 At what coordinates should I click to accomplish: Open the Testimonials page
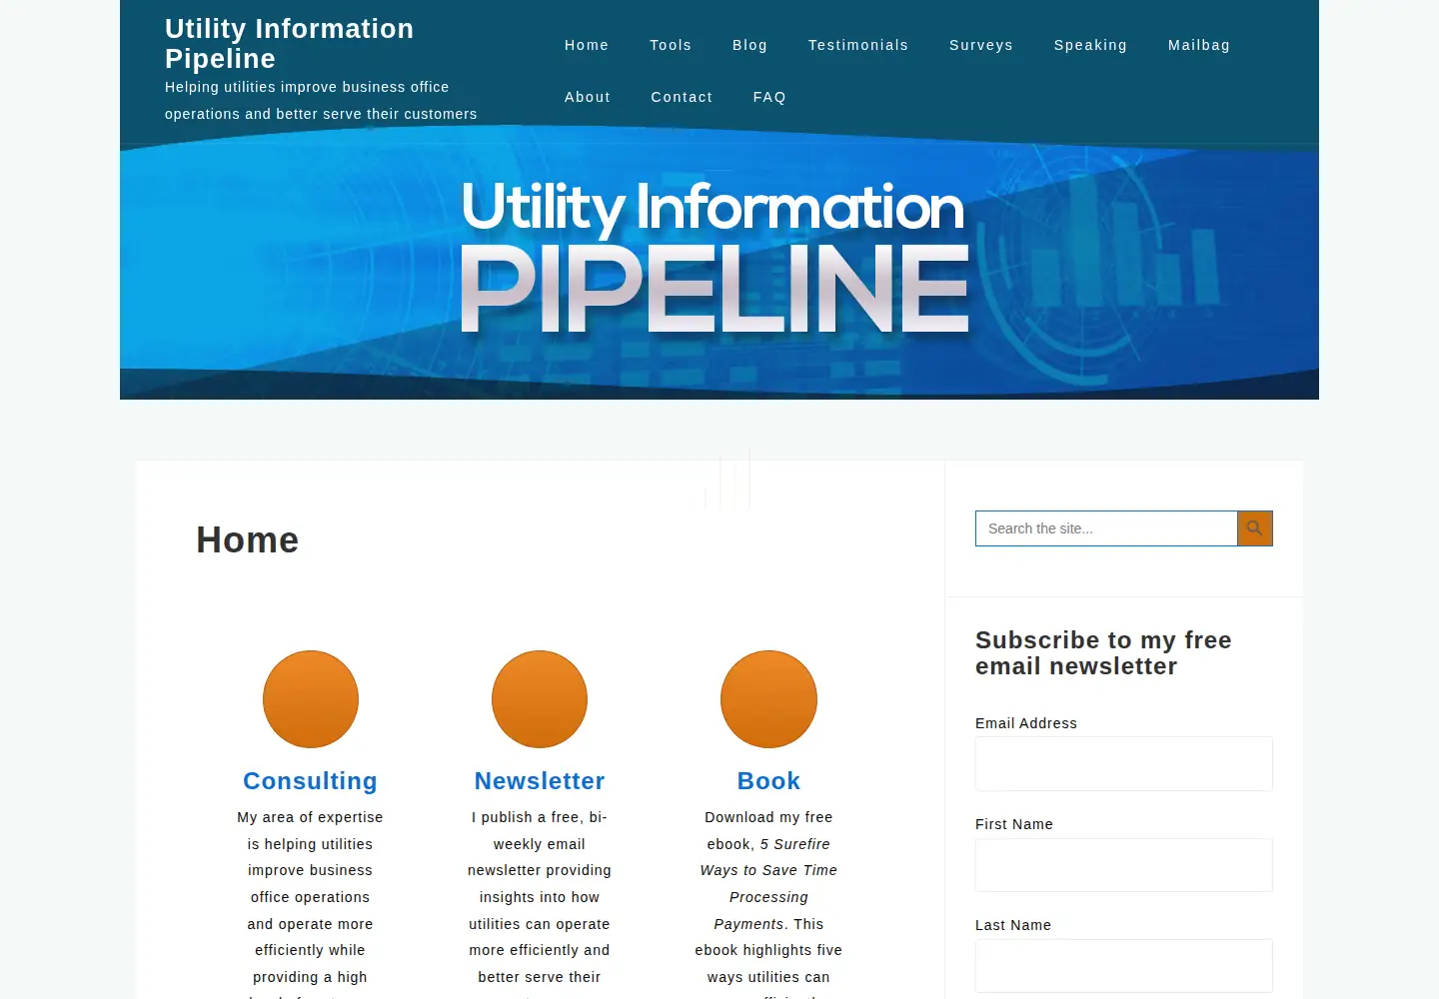point(858,45)
